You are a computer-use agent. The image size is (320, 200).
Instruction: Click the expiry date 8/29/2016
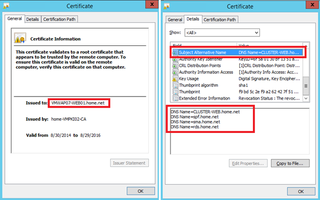90,135
